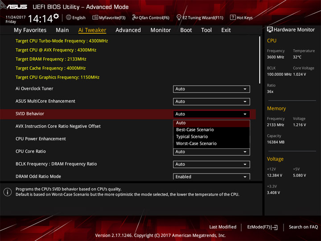Screen dimensions: 321x241
Task: Click the Hardware Monitor screen icon
Action: [270, 29]
